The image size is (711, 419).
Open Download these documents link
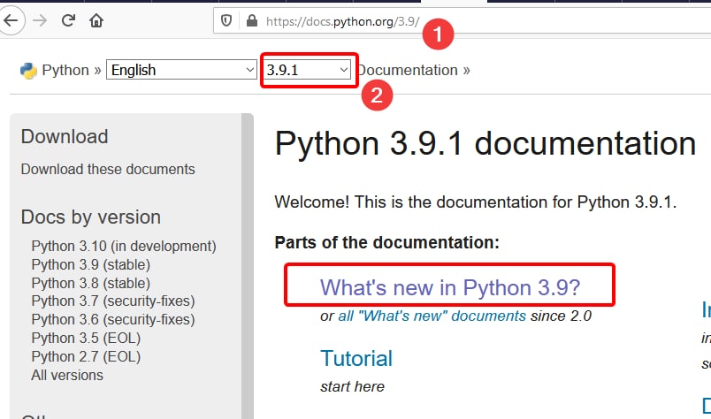108,169
